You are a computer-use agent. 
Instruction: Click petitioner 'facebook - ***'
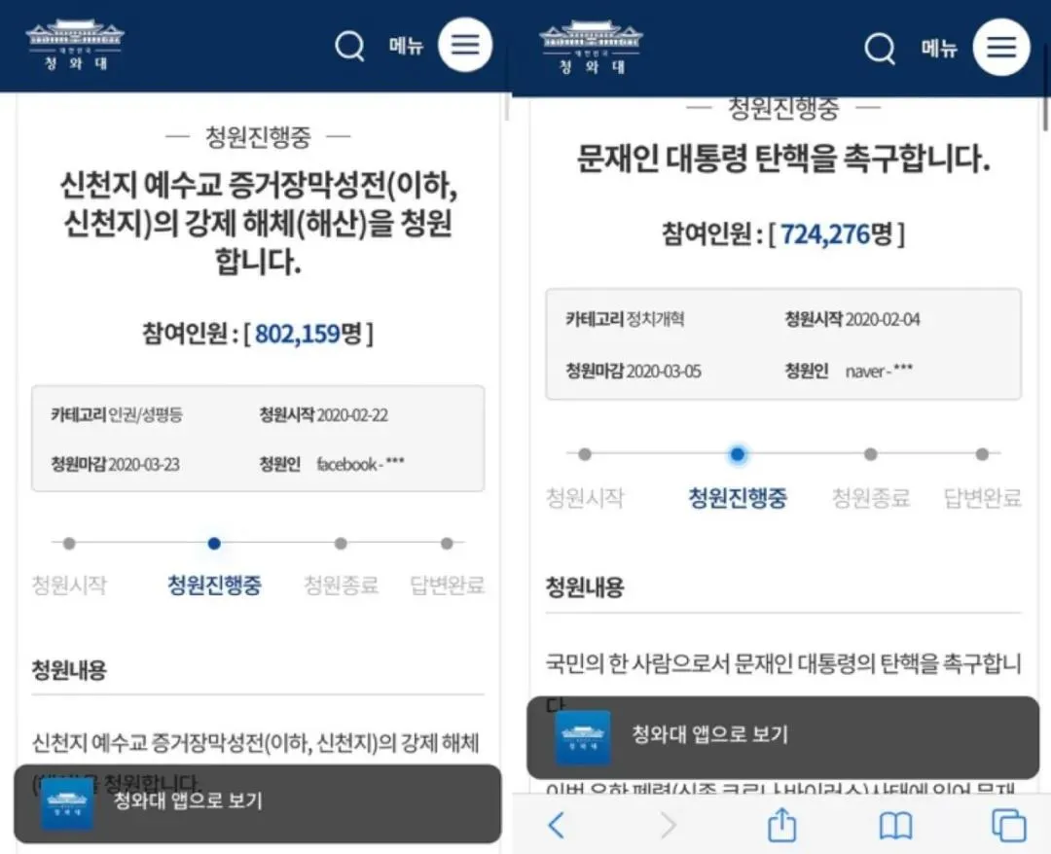360,464
